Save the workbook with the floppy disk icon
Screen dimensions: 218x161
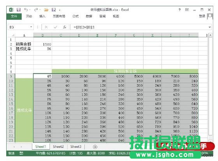point(19,10)
